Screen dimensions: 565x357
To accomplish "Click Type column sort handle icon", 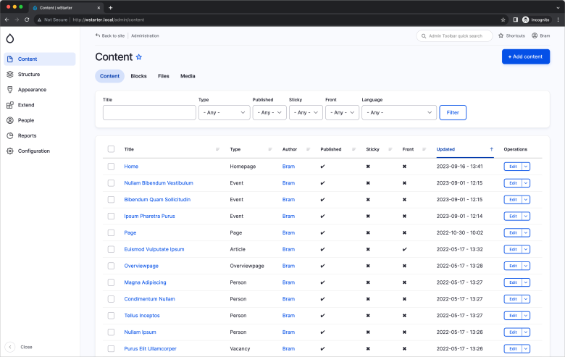I will tap(270, 149).
